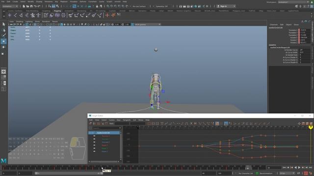This screenshot has height=176, width=314.
Task: Open the No Animation Layer dropdown at bottom
Action: point(266,173)
